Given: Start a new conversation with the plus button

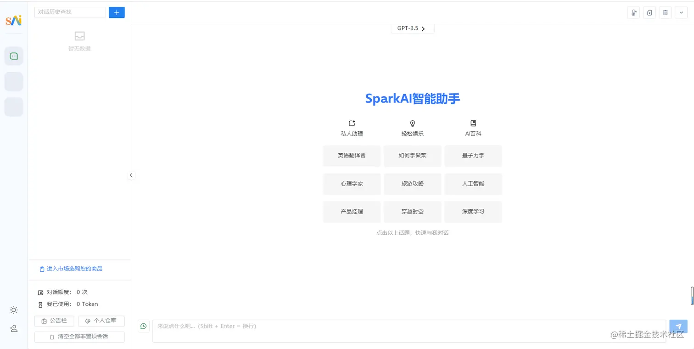Looking at the screenshot, I should tap(117, 12).
